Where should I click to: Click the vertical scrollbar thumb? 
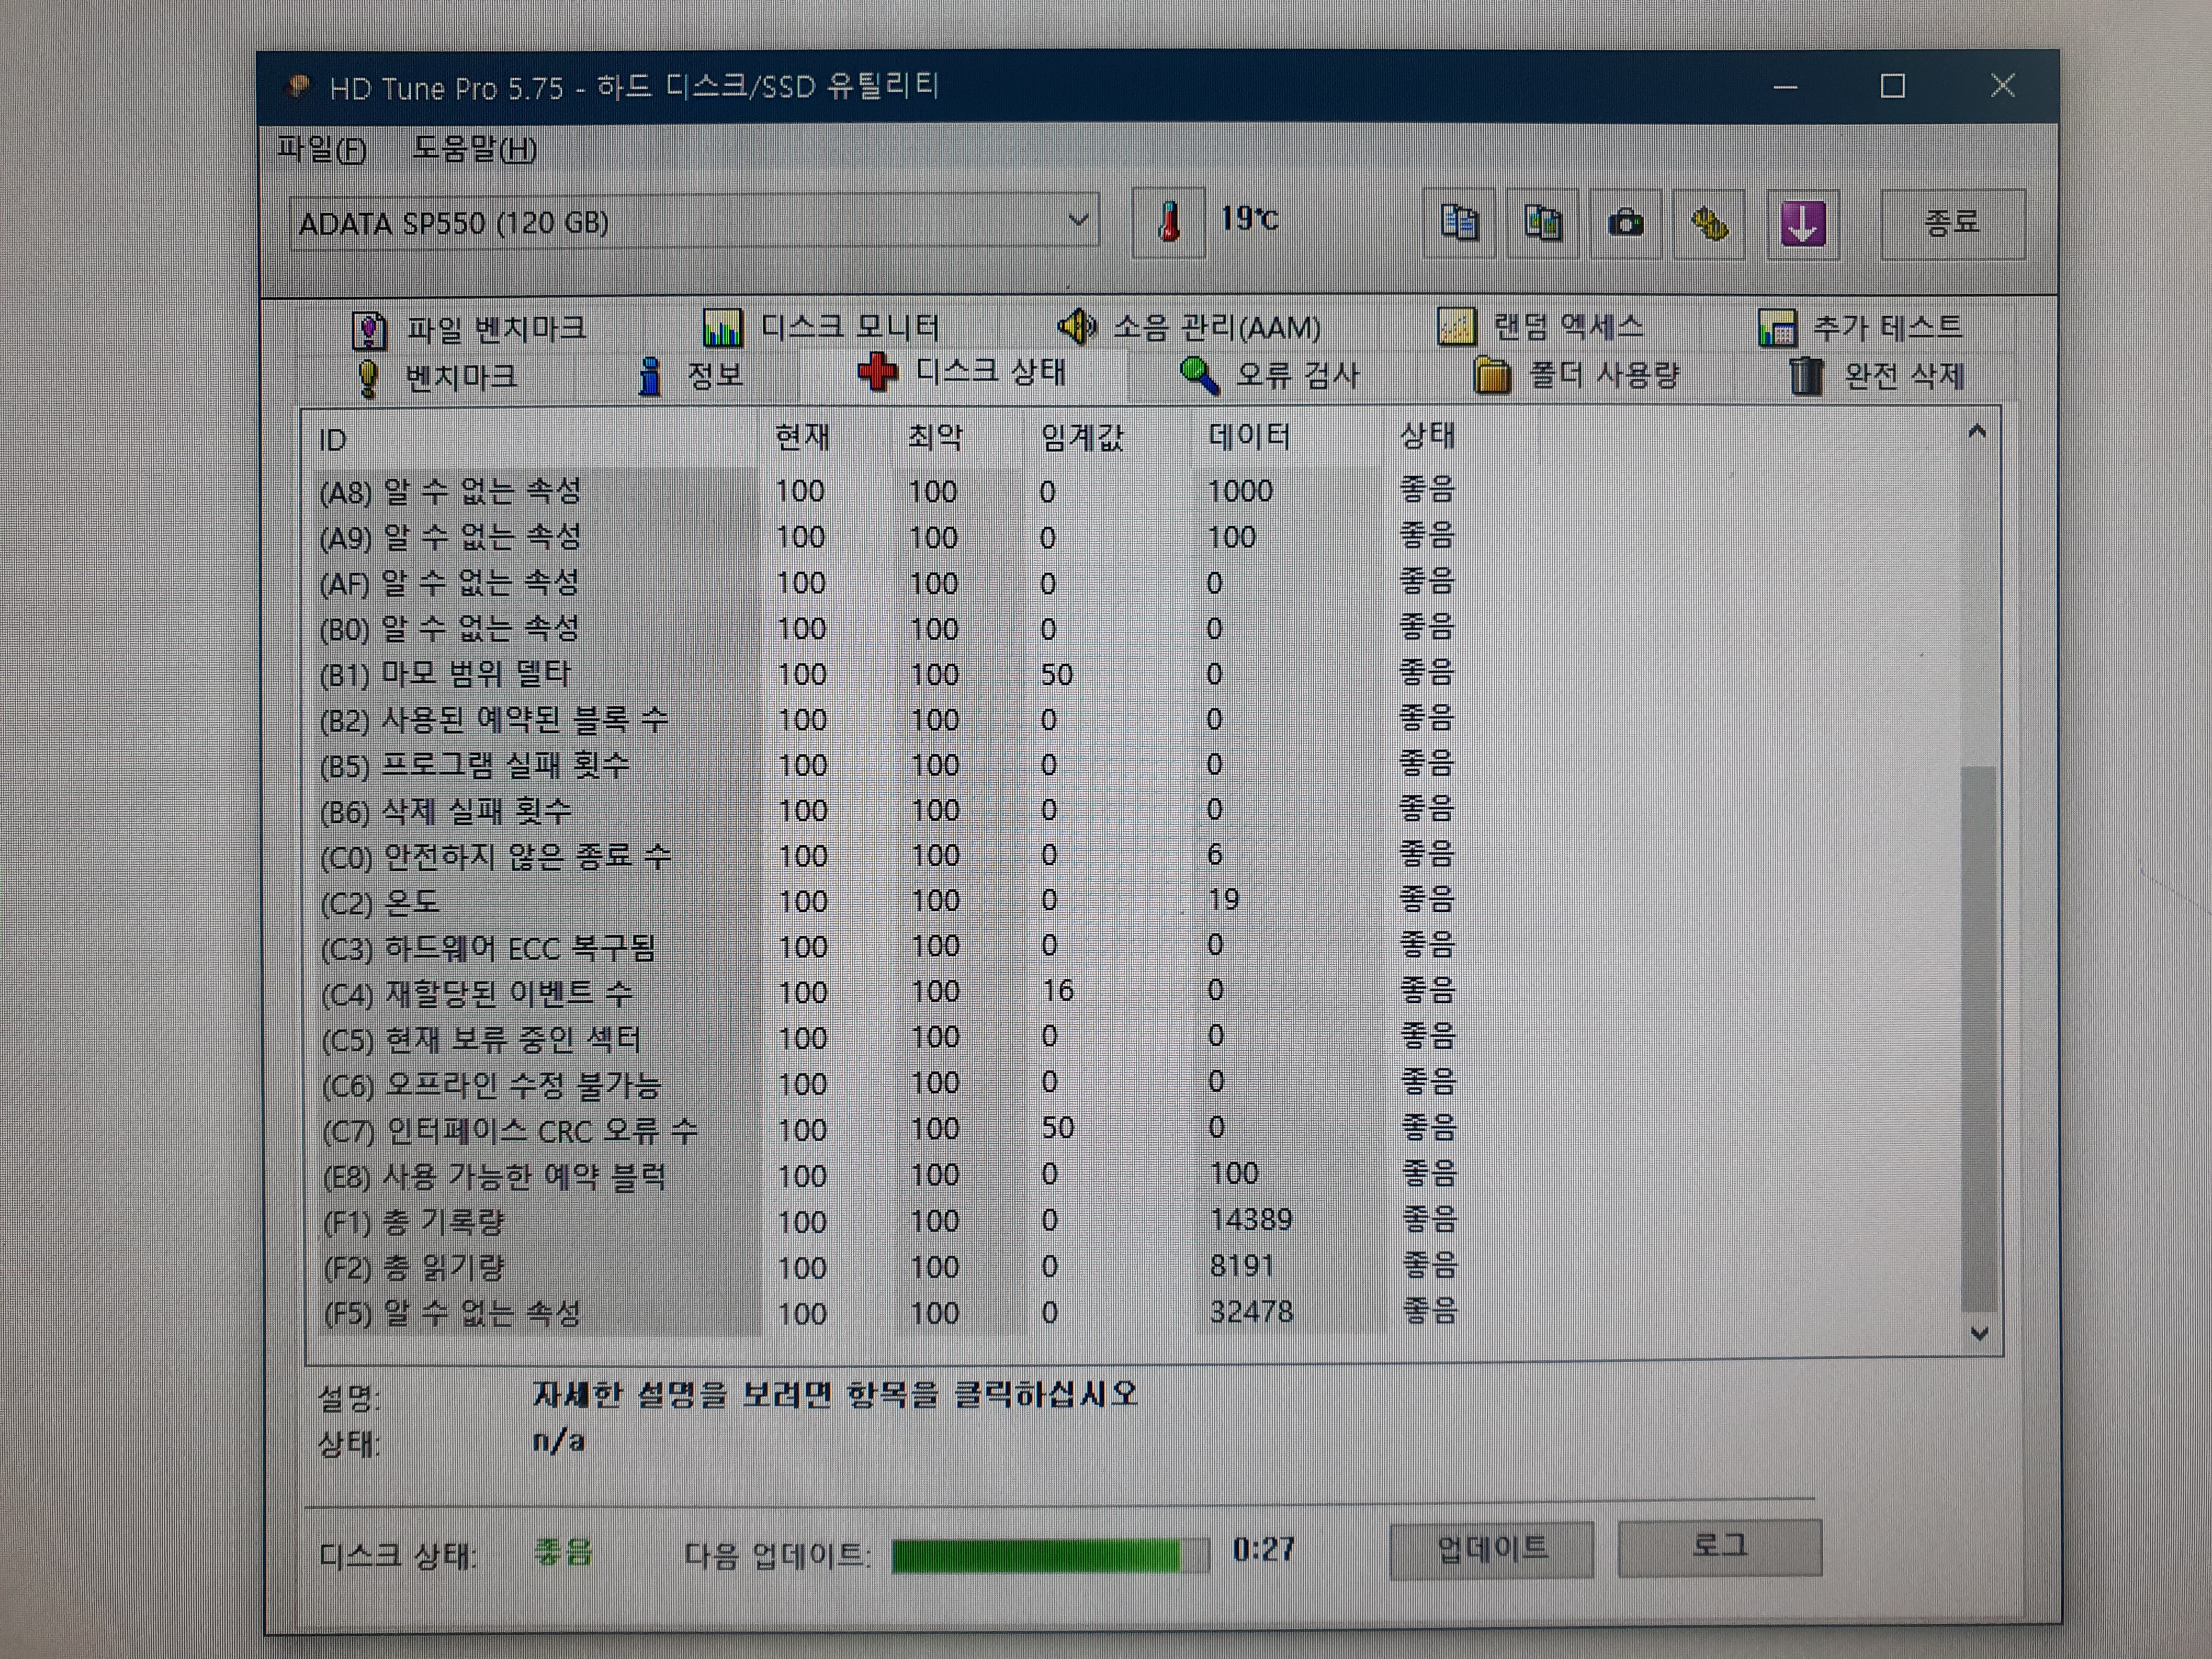pos(1979,1038)
